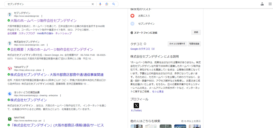Click スマートフォンに送信 label

(145, 33)
